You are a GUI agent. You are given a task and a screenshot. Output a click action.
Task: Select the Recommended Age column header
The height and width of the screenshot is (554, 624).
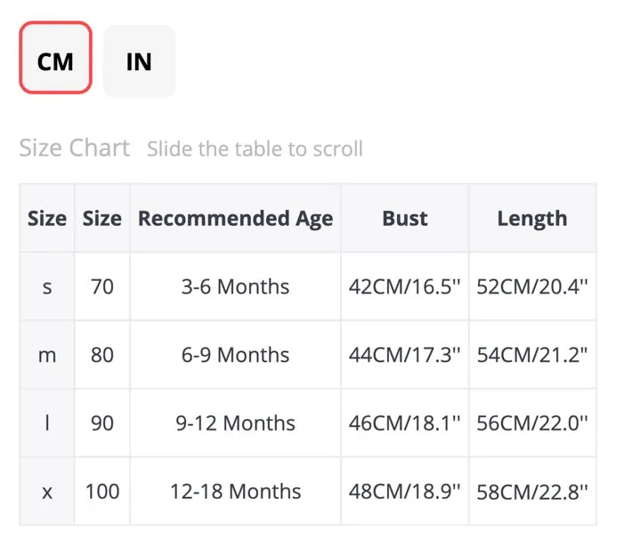pyautogui.click(x=235, y=218)
